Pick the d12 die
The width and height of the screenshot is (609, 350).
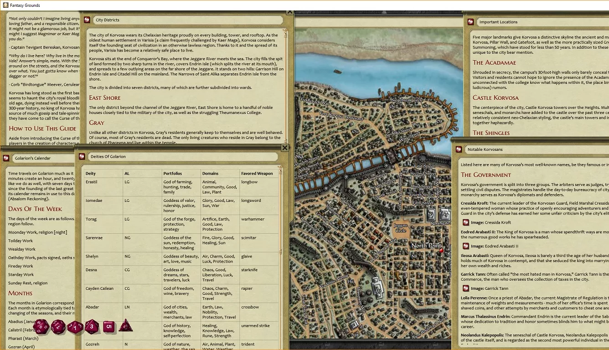(x=58, y=327)
